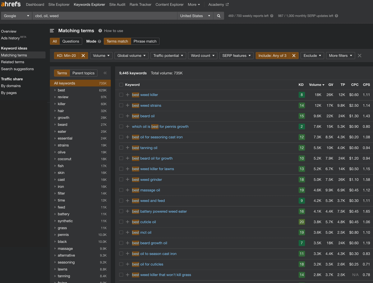Toggle the hamburger menu beside Matching terms
The image size is (373, 283).
pos(52,31)
